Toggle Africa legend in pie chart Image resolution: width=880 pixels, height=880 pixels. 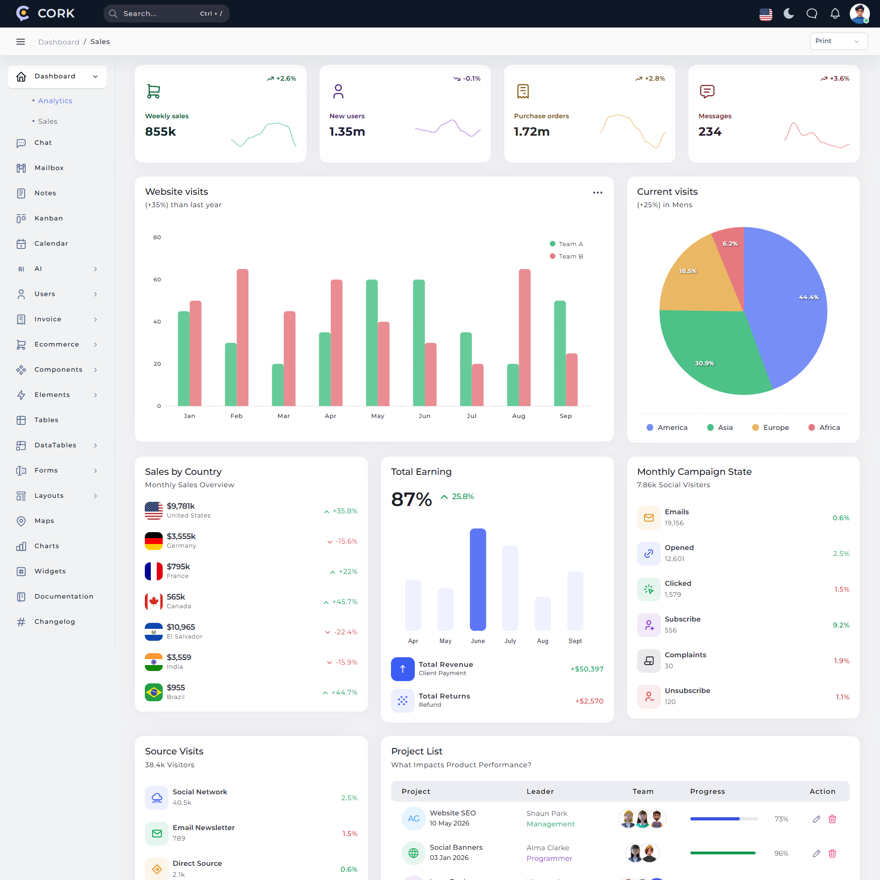point(824,427)
